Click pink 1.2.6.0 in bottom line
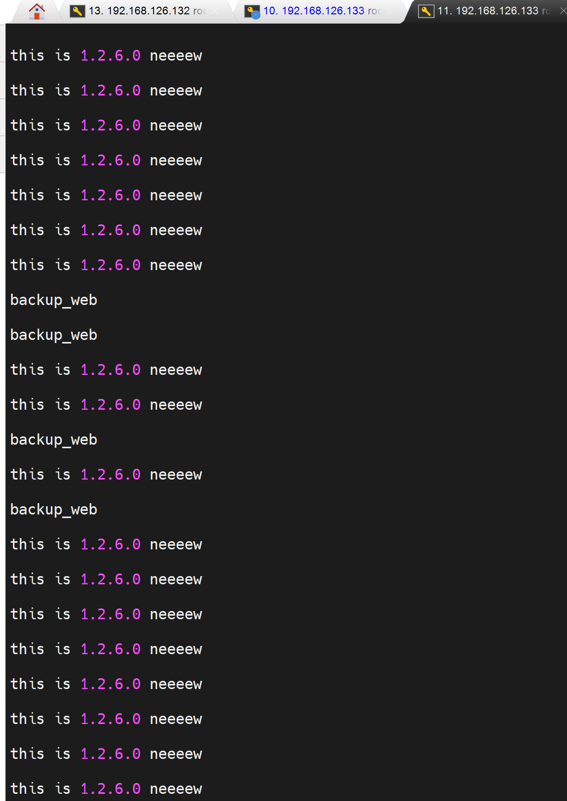Screen dimensions: 567x801 pos(110,789)
